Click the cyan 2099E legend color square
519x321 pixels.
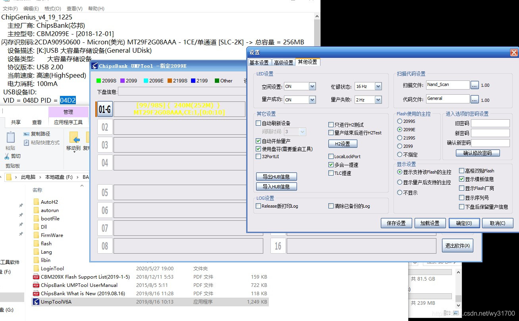click(146, 80)
